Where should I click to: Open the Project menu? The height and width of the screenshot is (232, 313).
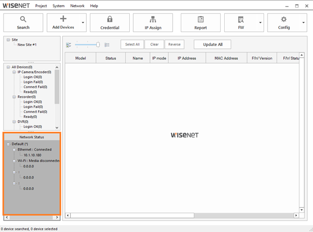point(41,6)
